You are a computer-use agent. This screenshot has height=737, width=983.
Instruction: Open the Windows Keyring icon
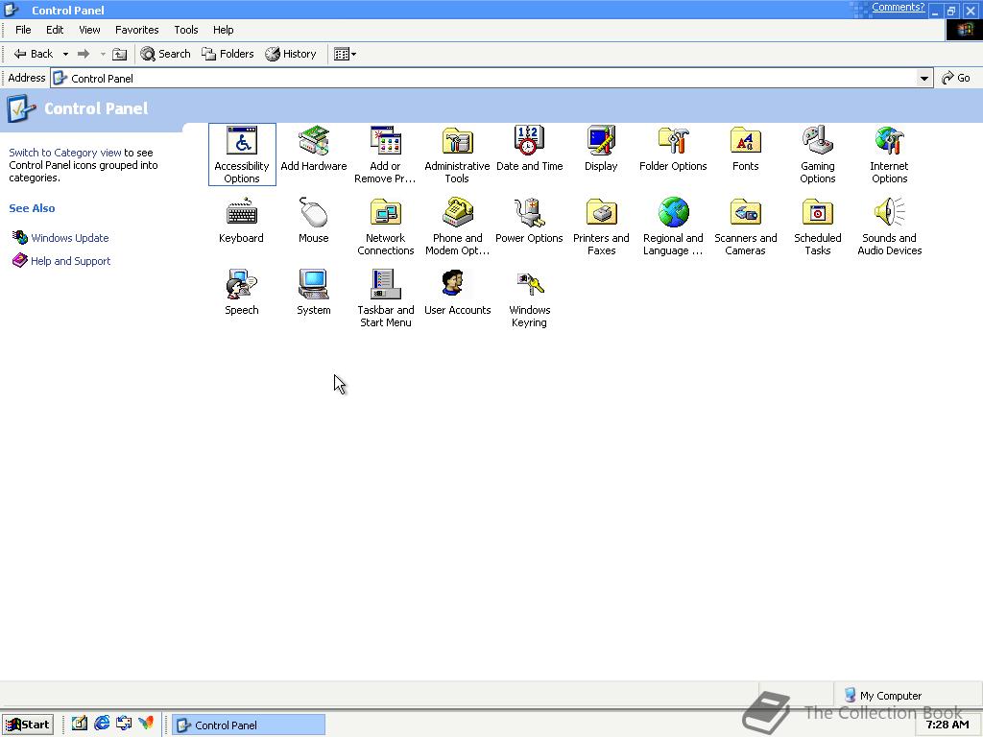(529, 298)
